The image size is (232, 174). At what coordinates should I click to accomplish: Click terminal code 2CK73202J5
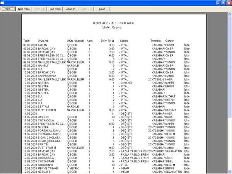pos(156,79)
